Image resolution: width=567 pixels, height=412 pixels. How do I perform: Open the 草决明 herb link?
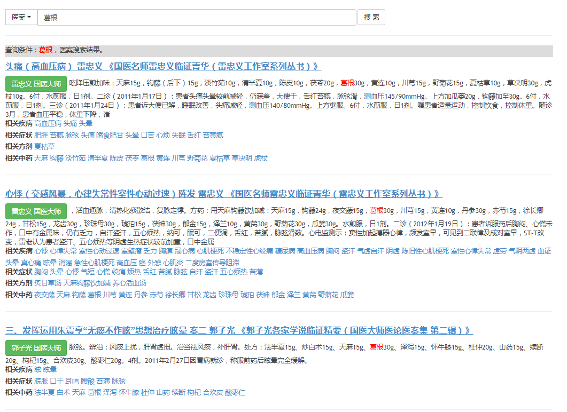[x=242, y=158]
